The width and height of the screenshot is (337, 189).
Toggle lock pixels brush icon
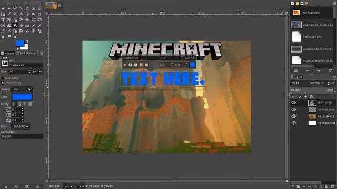coord(300,97)
